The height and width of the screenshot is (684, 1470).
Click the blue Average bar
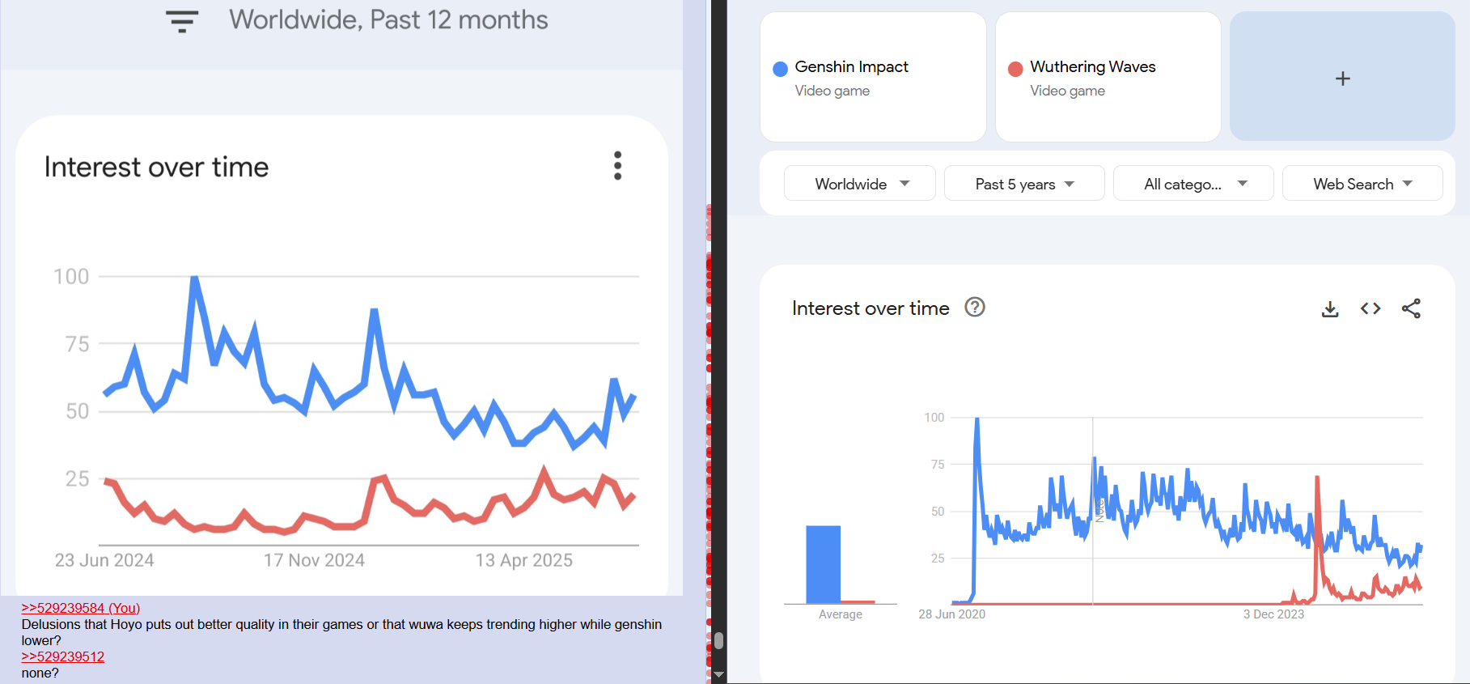(824, 564)
